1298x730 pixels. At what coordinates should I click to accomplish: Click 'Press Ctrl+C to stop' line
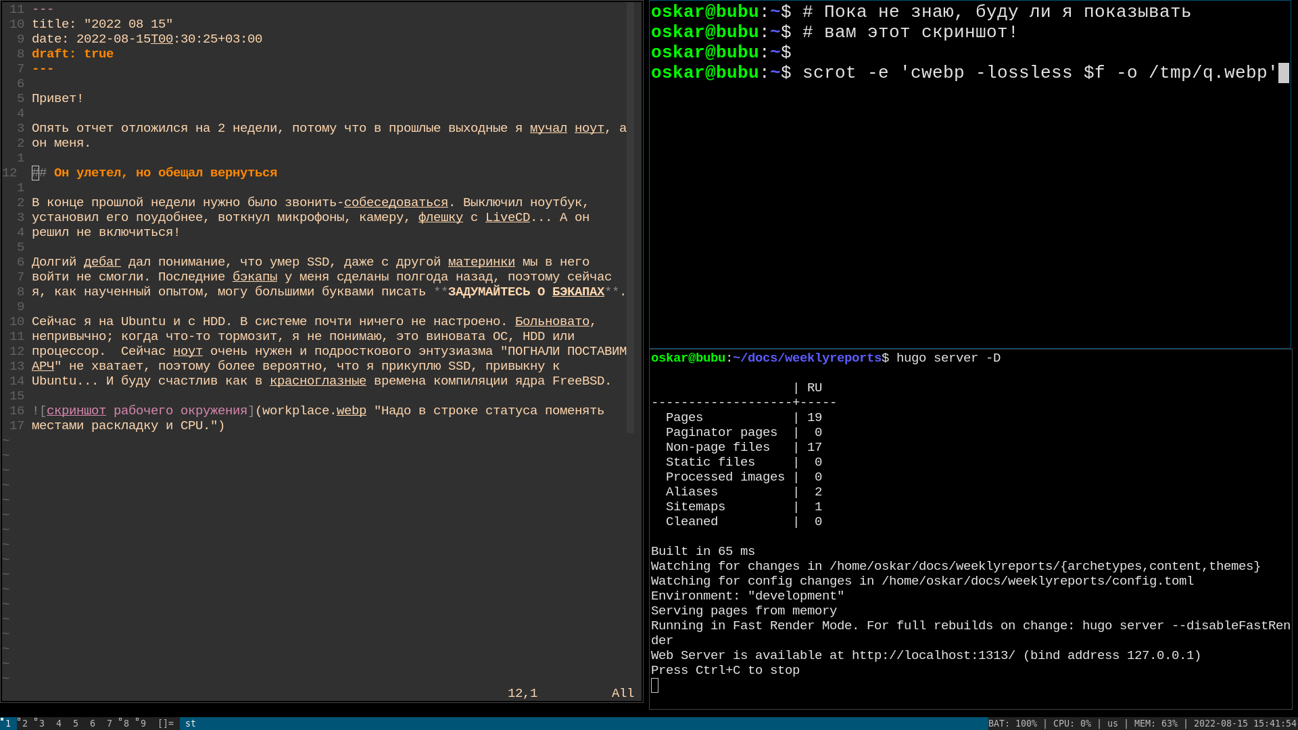[x=725, y=671]
